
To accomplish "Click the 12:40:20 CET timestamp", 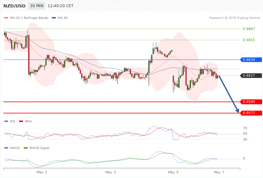I will pos(61,6).
